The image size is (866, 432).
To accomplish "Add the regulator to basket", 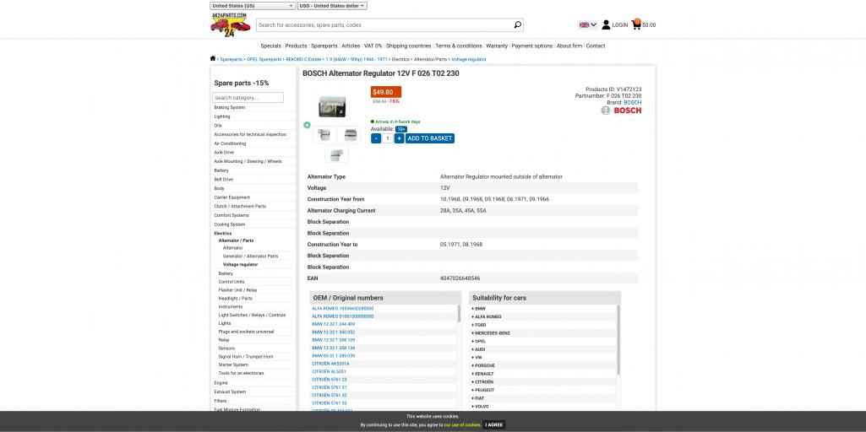I will click(430, 138).
